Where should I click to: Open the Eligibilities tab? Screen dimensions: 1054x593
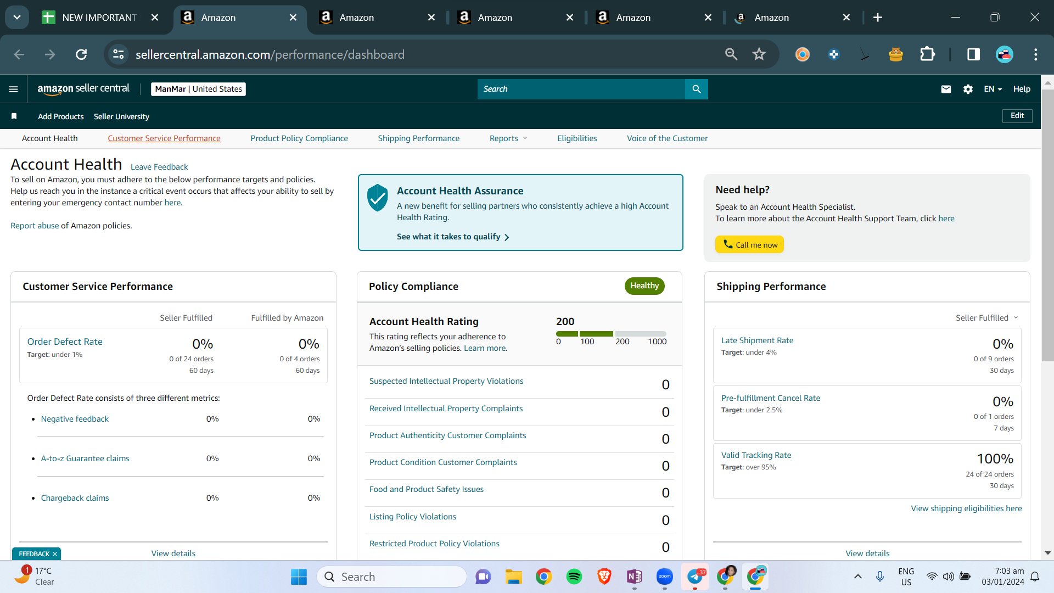coord(577,138)
